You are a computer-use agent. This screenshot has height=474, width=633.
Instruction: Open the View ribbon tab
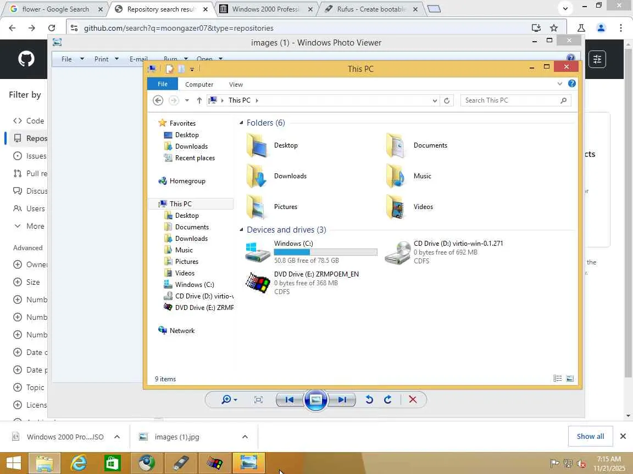click(236, 84)
